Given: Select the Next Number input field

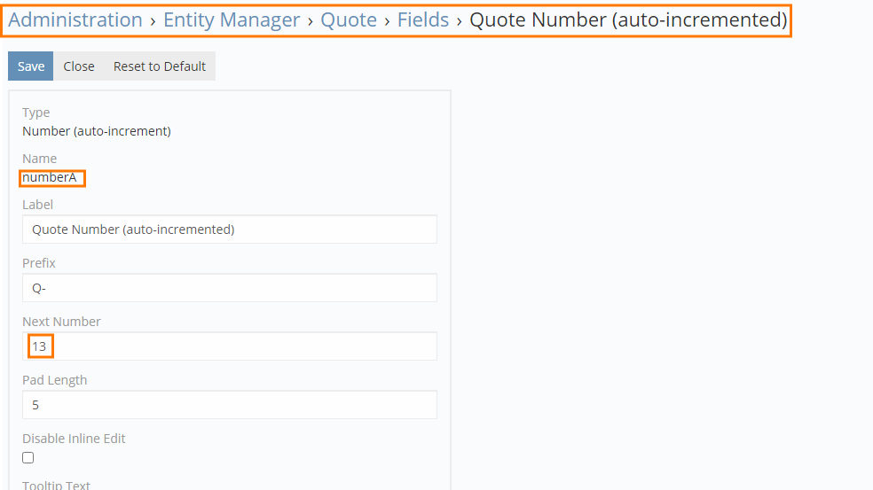Looking at the screenshot, I should (x=229, y=346).
